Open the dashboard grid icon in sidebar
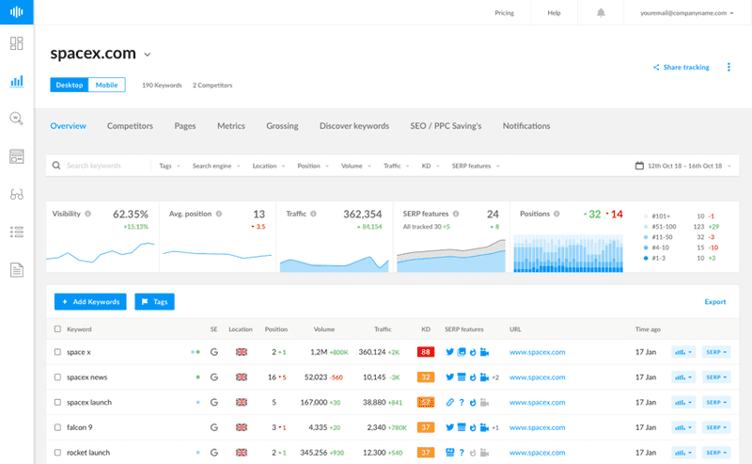This screenshot has width=752, height=464. (x=16, y=43)
